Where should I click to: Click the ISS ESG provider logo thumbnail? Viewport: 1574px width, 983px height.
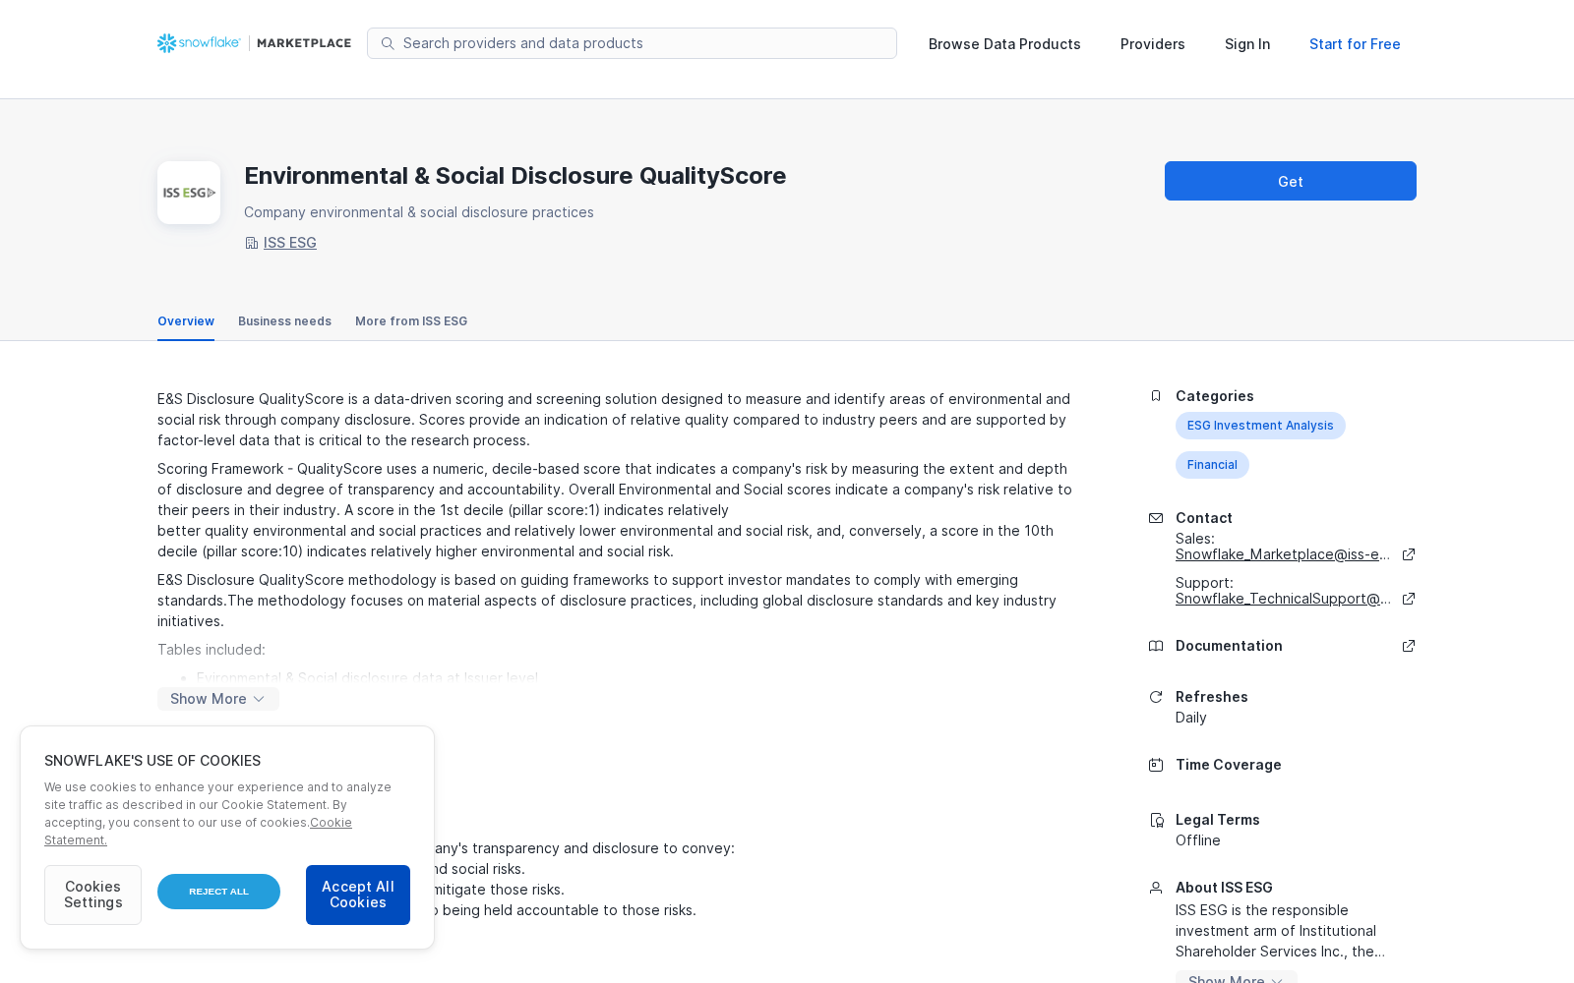click(x=189, y=193)
